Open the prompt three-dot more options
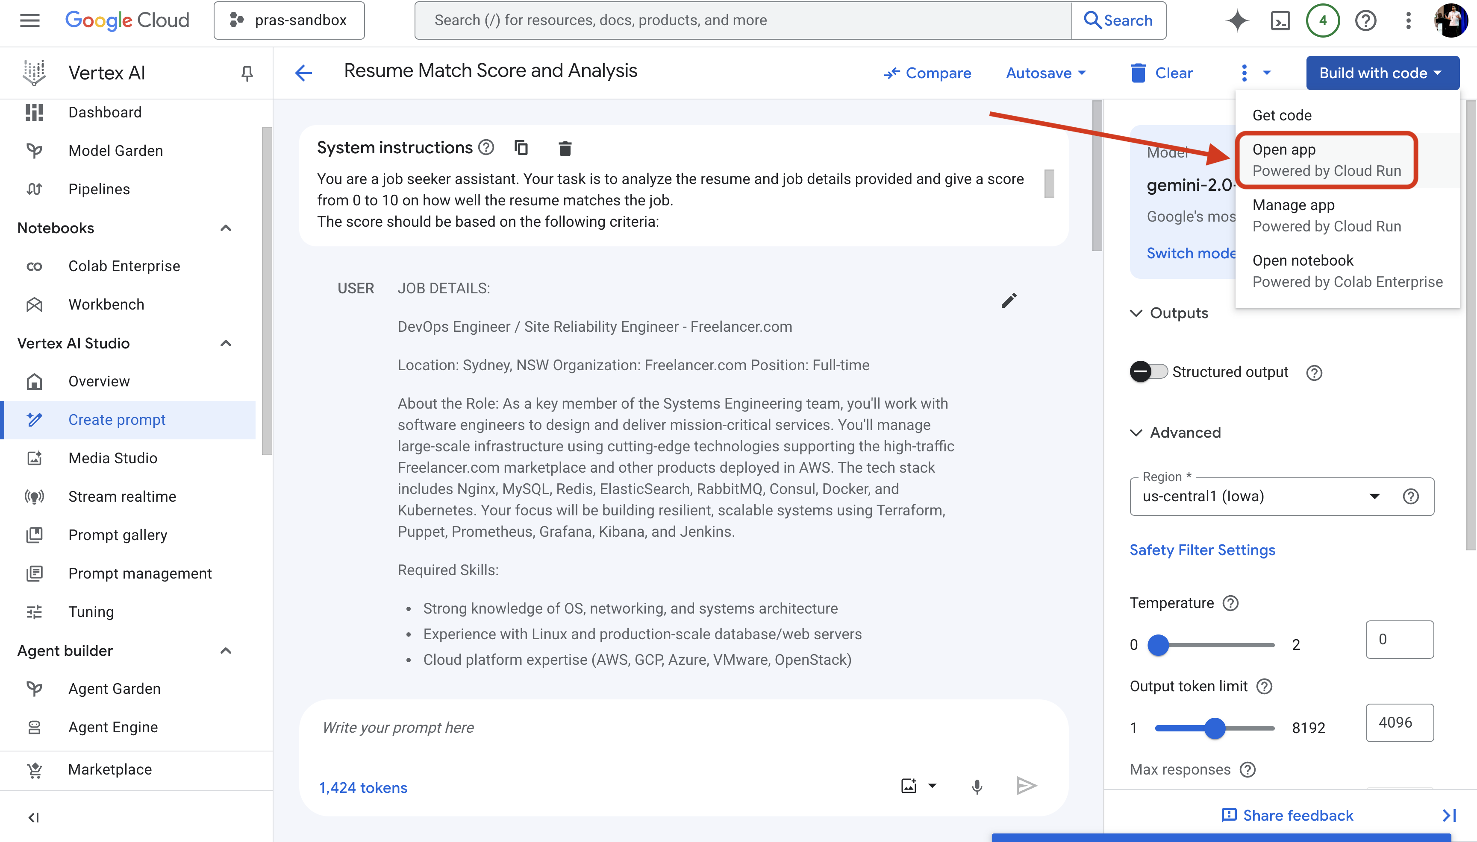This screenshot has height=842, width=1477. pos(1245,73)
